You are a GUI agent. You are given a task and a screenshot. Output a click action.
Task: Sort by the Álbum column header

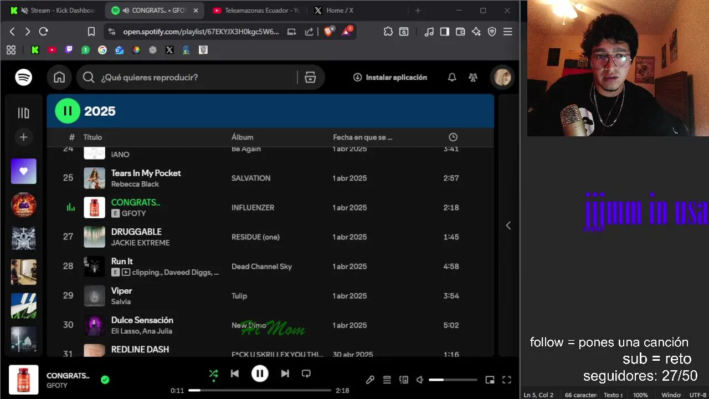(x=242, y=137)
